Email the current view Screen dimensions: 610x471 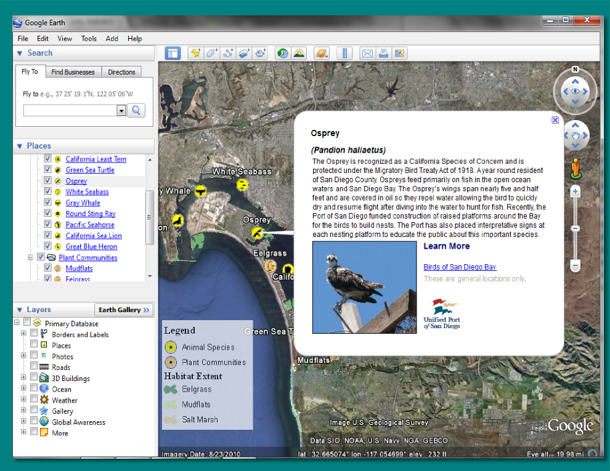(367, 53)
